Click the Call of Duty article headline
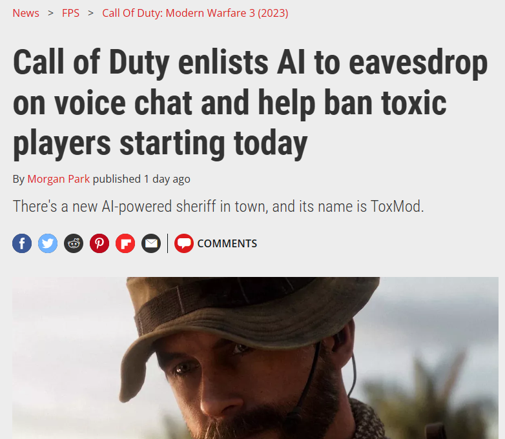Screen dimensions: 505x439 (251, 103)
